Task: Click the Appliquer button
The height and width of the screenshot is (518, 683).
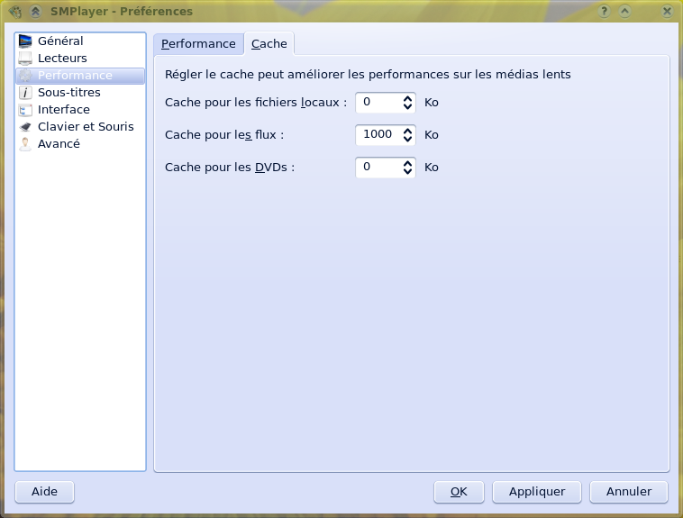Action: (537, 492)
